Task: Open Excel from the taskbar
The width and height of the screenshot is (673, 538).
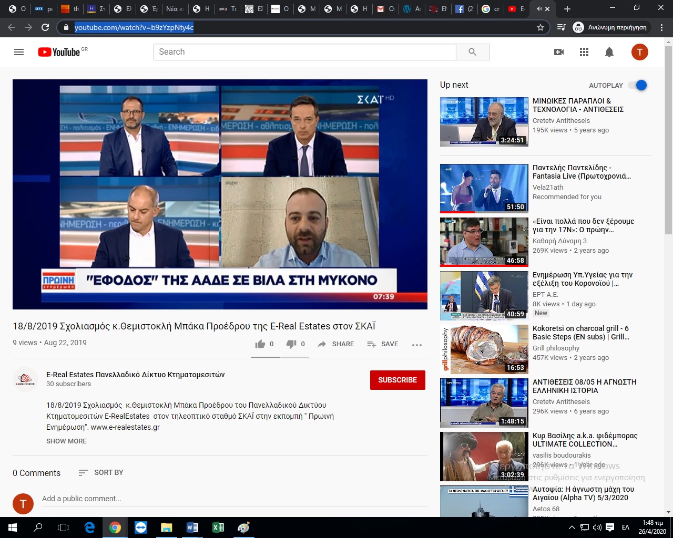Action: (218, 527)
